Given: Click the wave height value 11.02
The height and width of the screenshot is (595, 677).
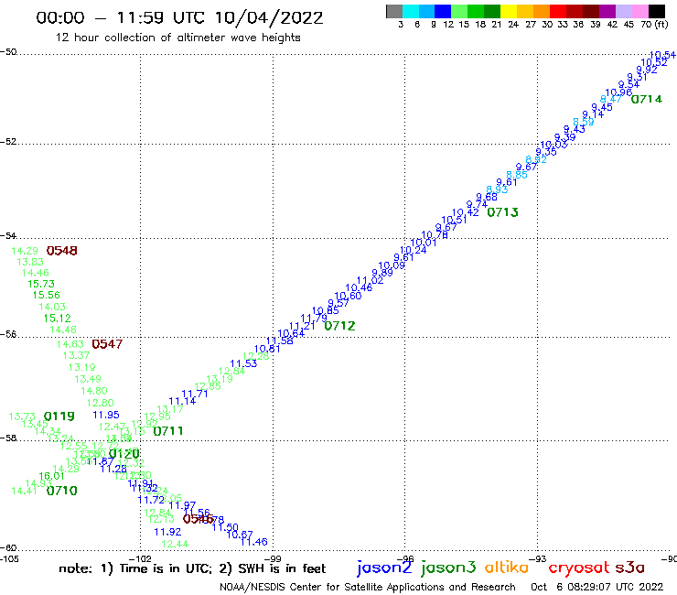Looking at the screenshot, I should 370,280.
